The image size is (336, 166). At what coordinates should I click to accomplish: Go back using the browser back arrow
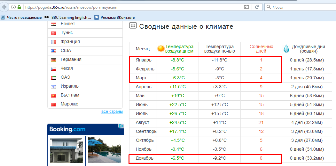4,7
